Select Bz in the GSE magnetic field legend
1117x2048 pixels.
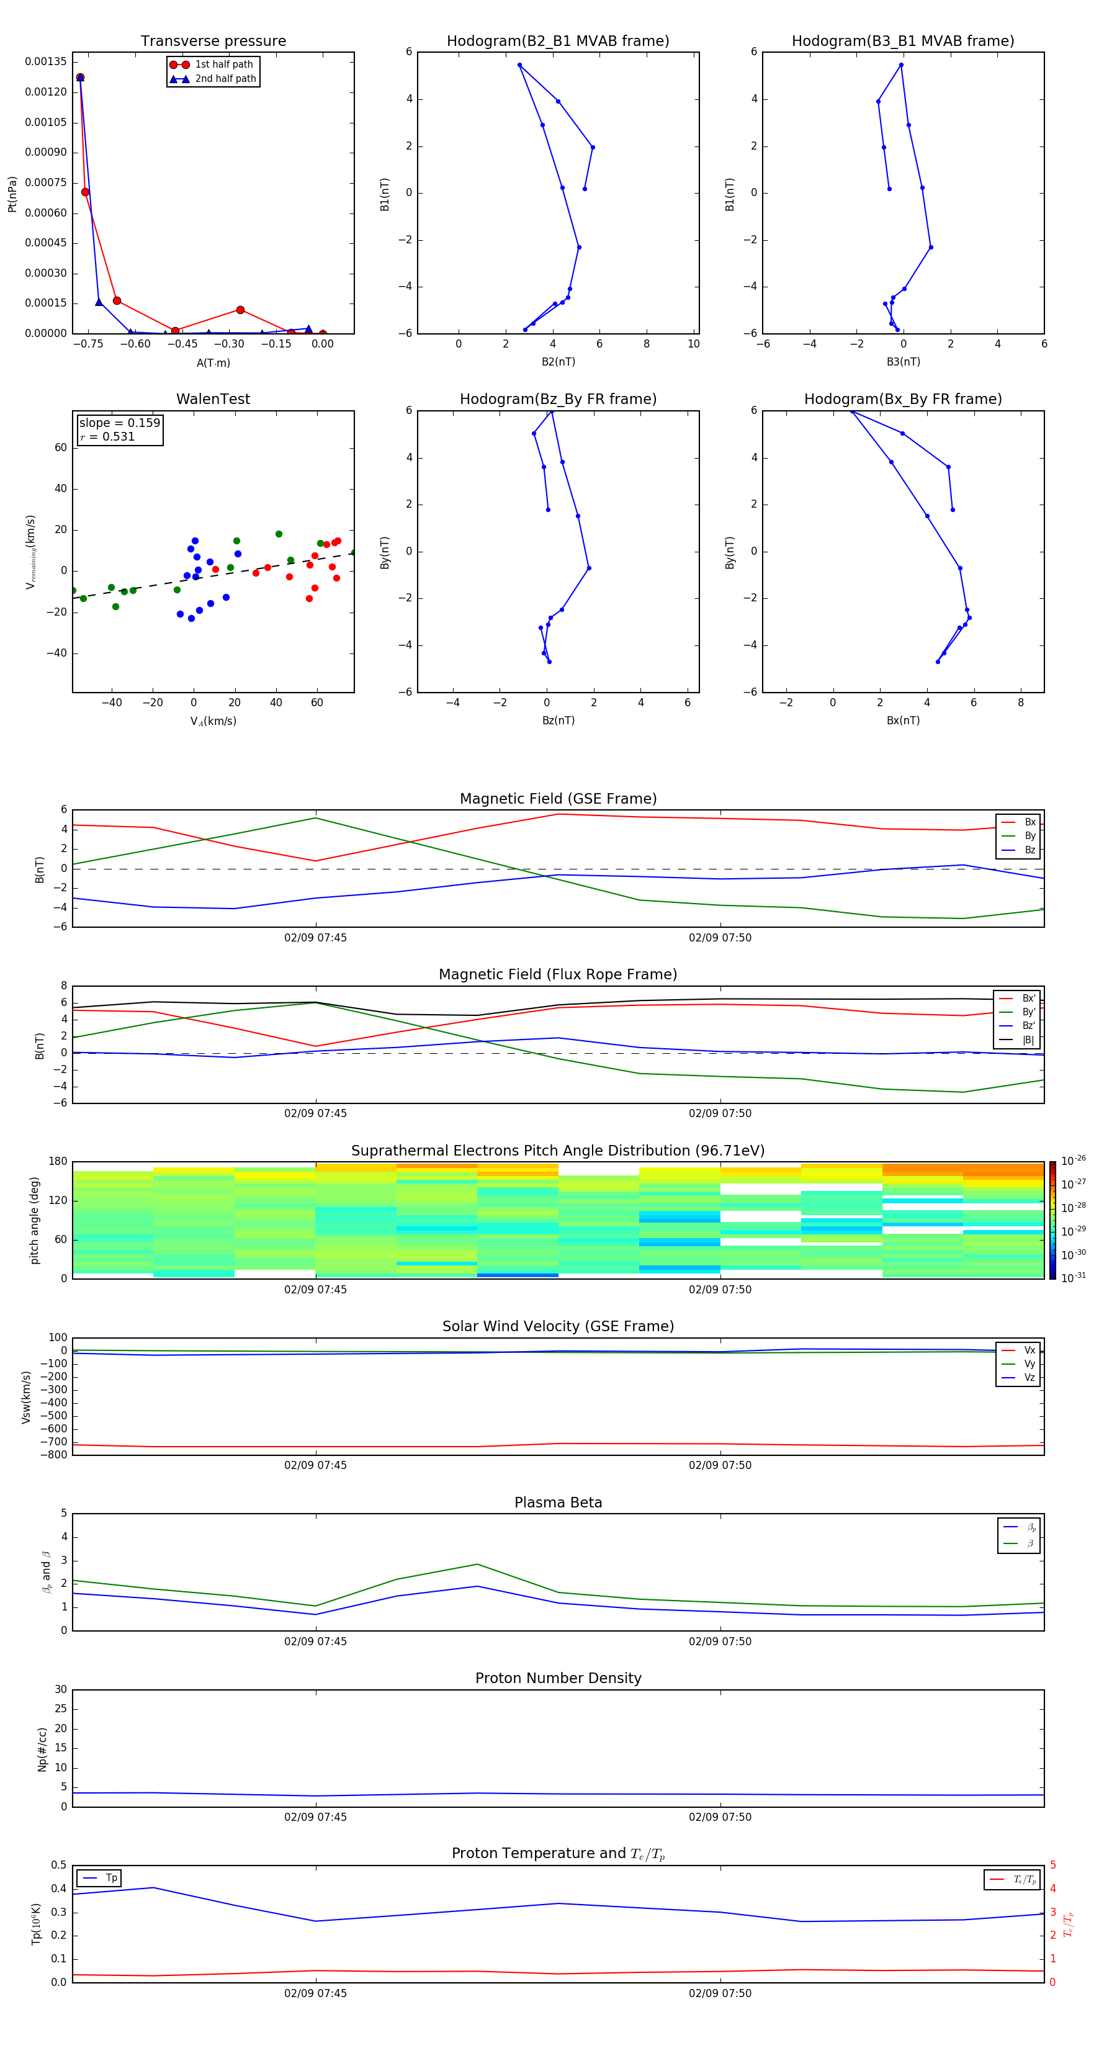coord(1019,850)
